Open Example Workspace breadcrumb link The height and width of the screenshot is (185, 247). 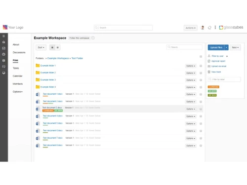(x=58, y=58)
